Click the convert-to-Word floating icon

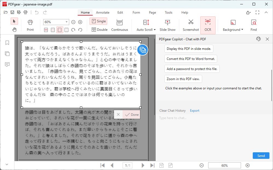click(x=143, y=50)
